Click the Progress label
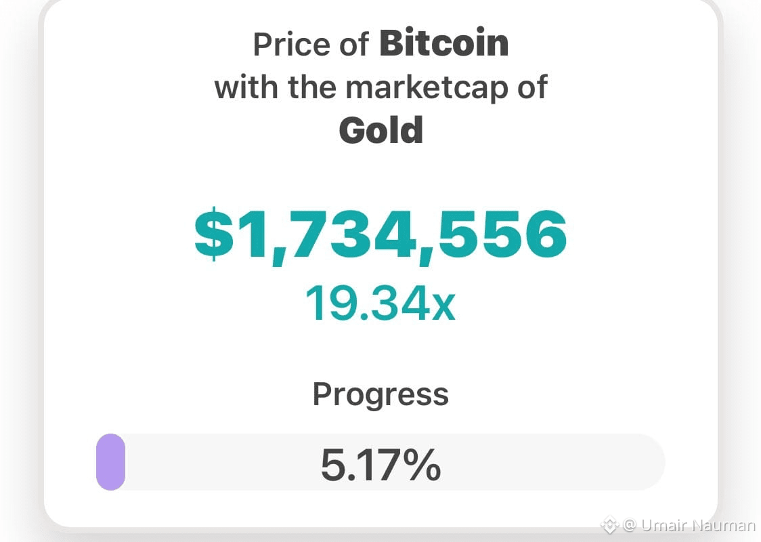This screenshot has width=761, height=542. pyautogui.click(x=380, y=394)
